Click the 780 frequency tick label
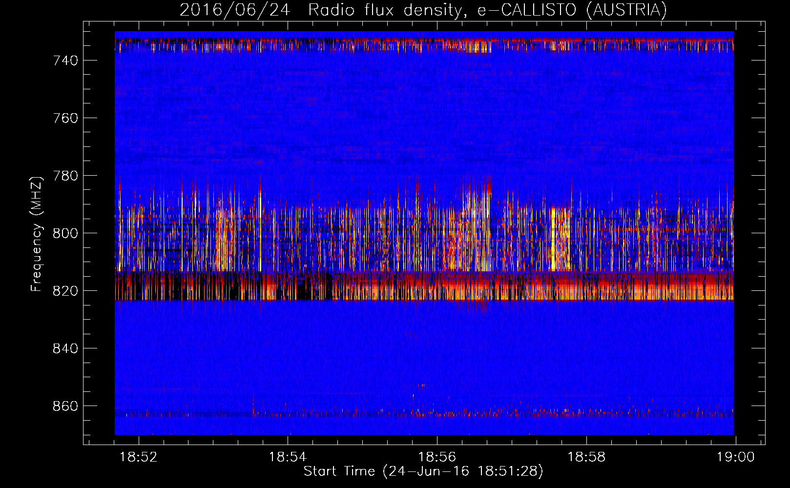This screenshot has height=488, width=790. (x=65, y=176)
